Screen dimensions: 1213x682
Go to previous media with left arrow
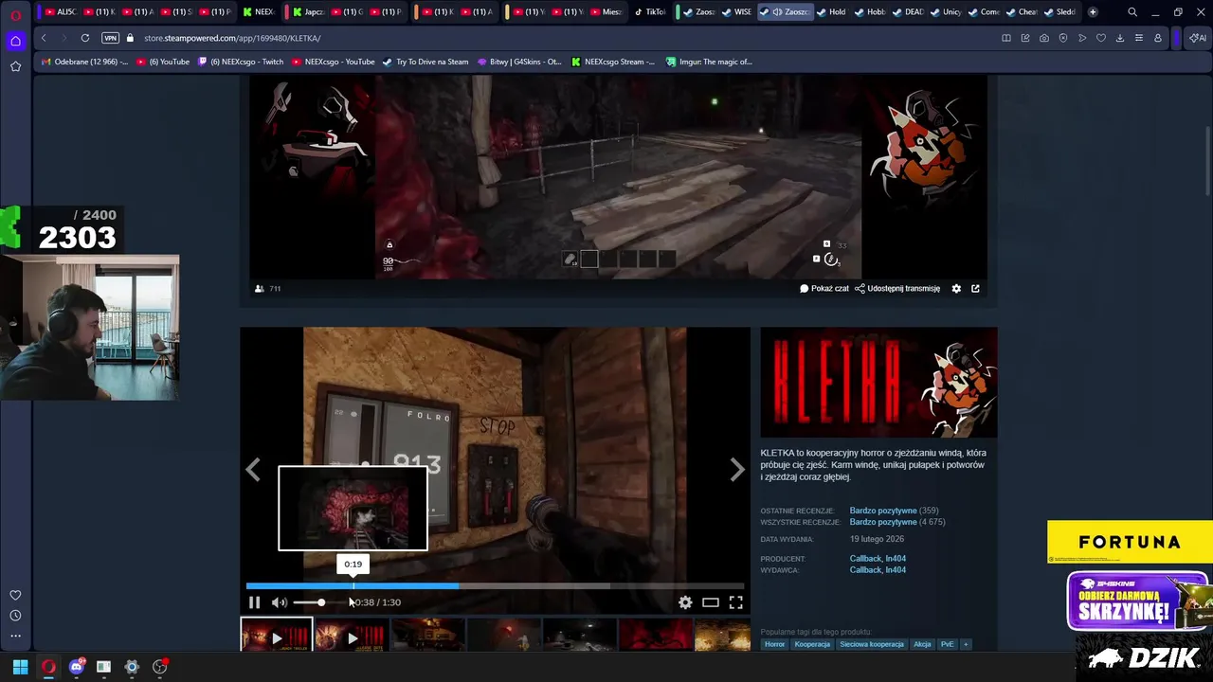253,470
